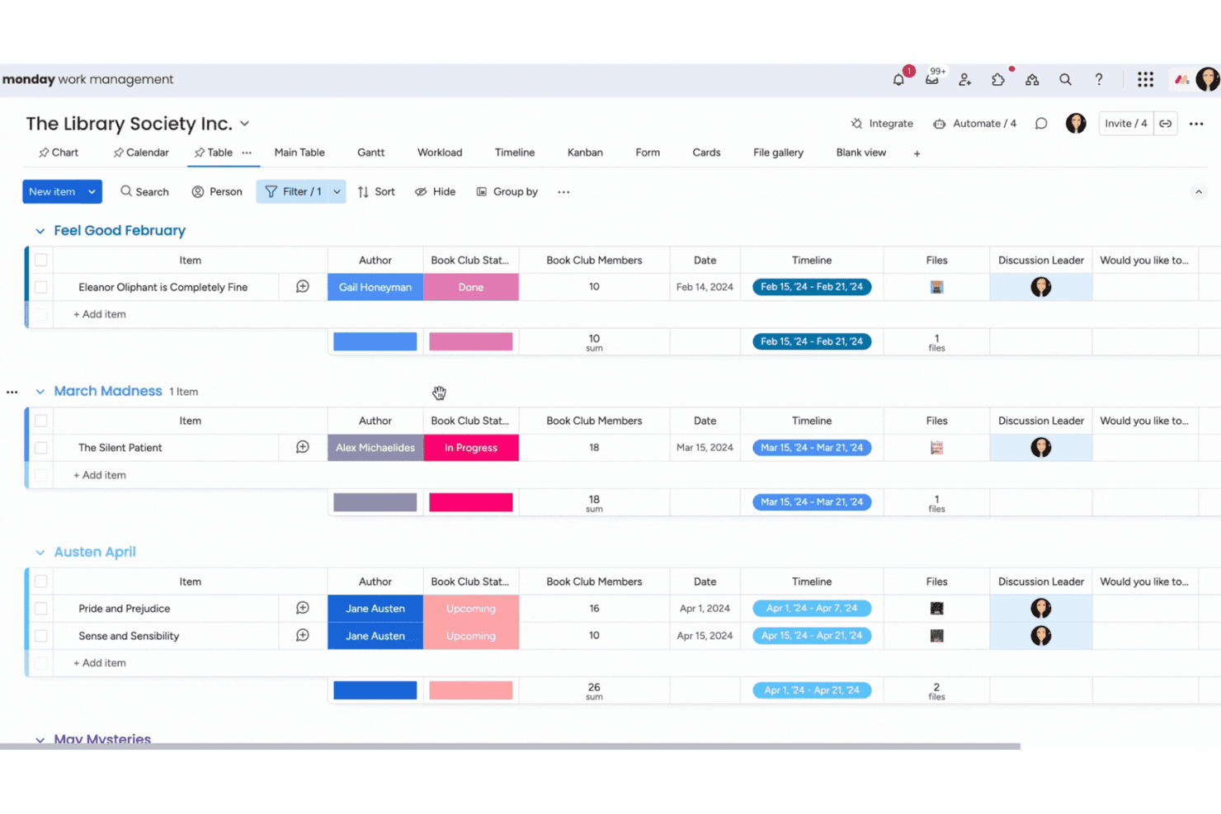Copy board link icon next to Invite
This screenshot has width=1221, height=814.
1166,124
